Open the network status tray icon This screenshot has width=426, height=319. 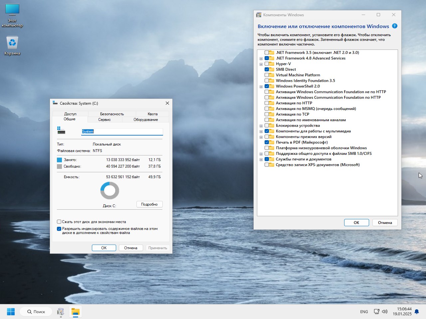click(x=376, y=312)
